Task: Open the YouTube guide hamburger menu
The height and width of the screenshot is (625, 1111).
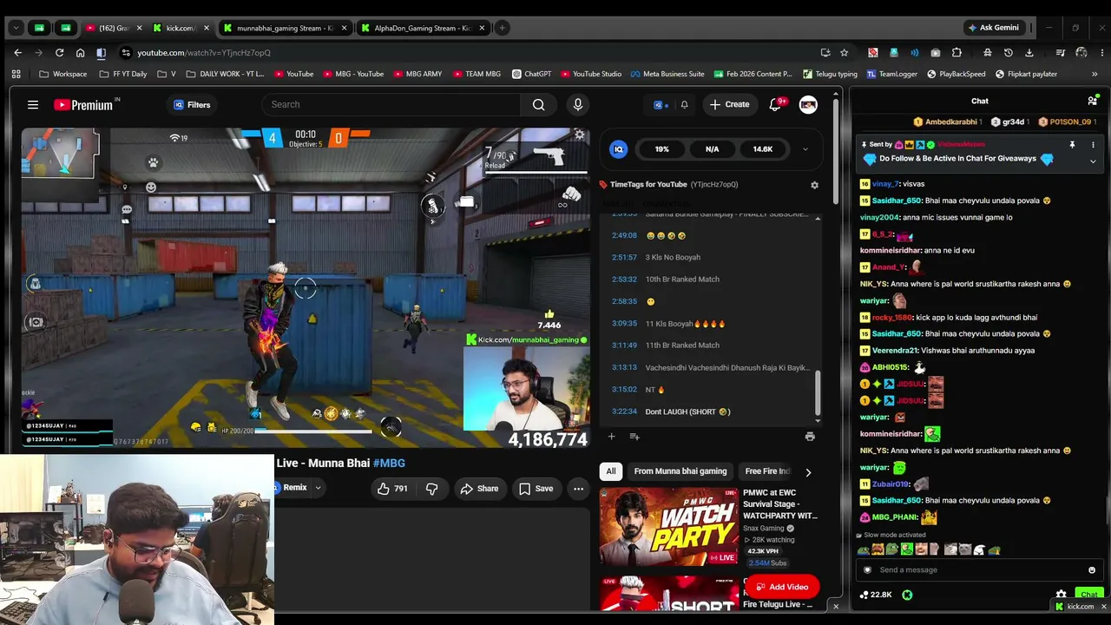Action: 33,105
